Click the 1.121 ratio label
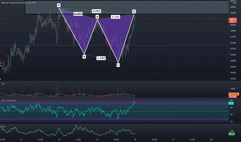The width and height of the screenshot is (241, 142). click(115, 17)
